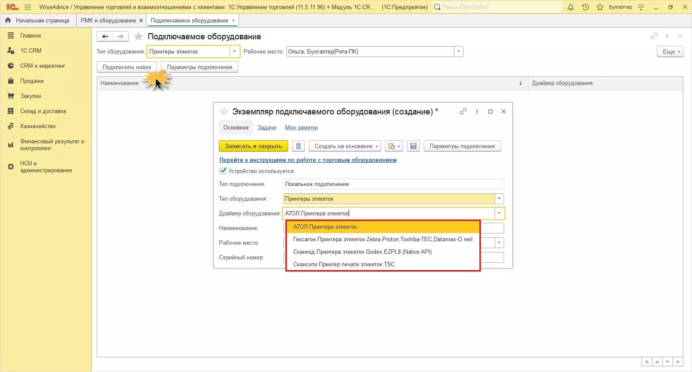The width and height of the screenshot is (692, 372).
Task: Choose Сканкод Godex EZPL8 driver option
Action: (362, 252)
